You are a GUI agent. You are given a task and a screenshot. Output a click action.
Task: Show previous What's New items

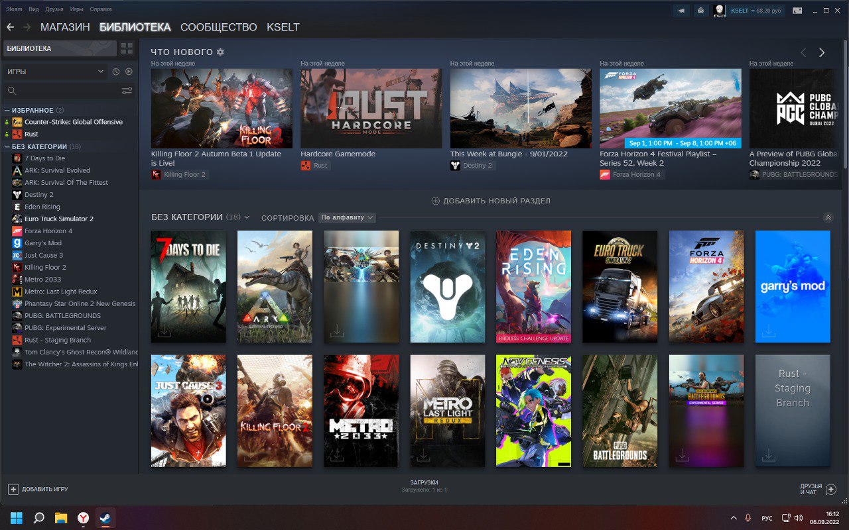coord(803,52)
